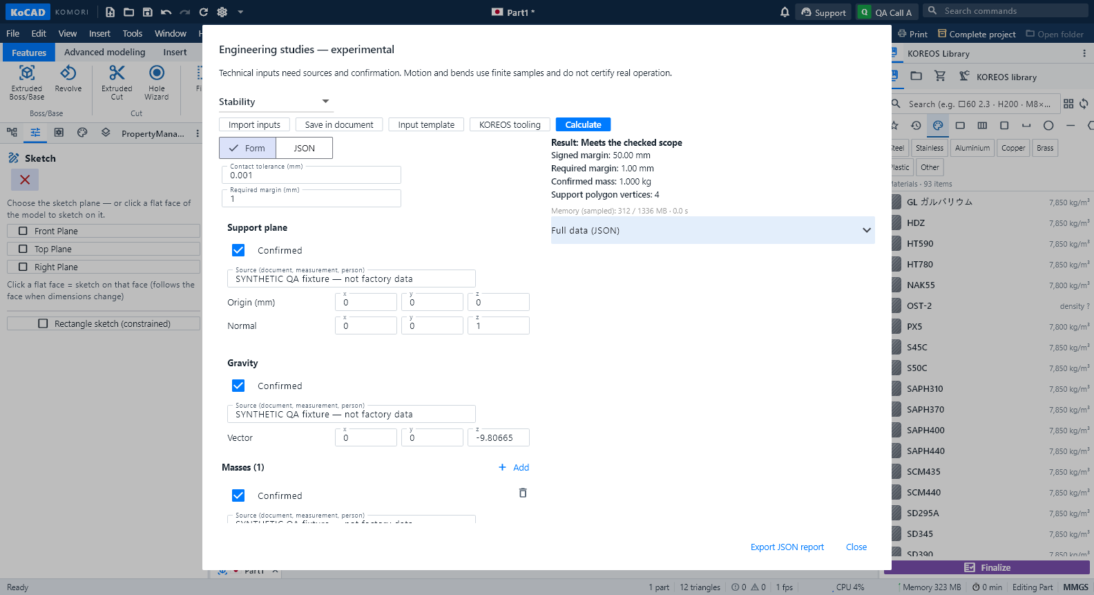The width and height of the screenshot is (1094, 595).
Task: Select the Revolve tool
Action: tap(68, 79)
